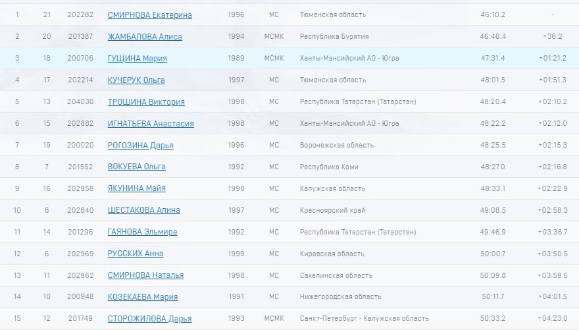This screenshot has height=330, width=579.
Task: Select ШЕСТАКОВА Алина name link
Action: [143, 210]
